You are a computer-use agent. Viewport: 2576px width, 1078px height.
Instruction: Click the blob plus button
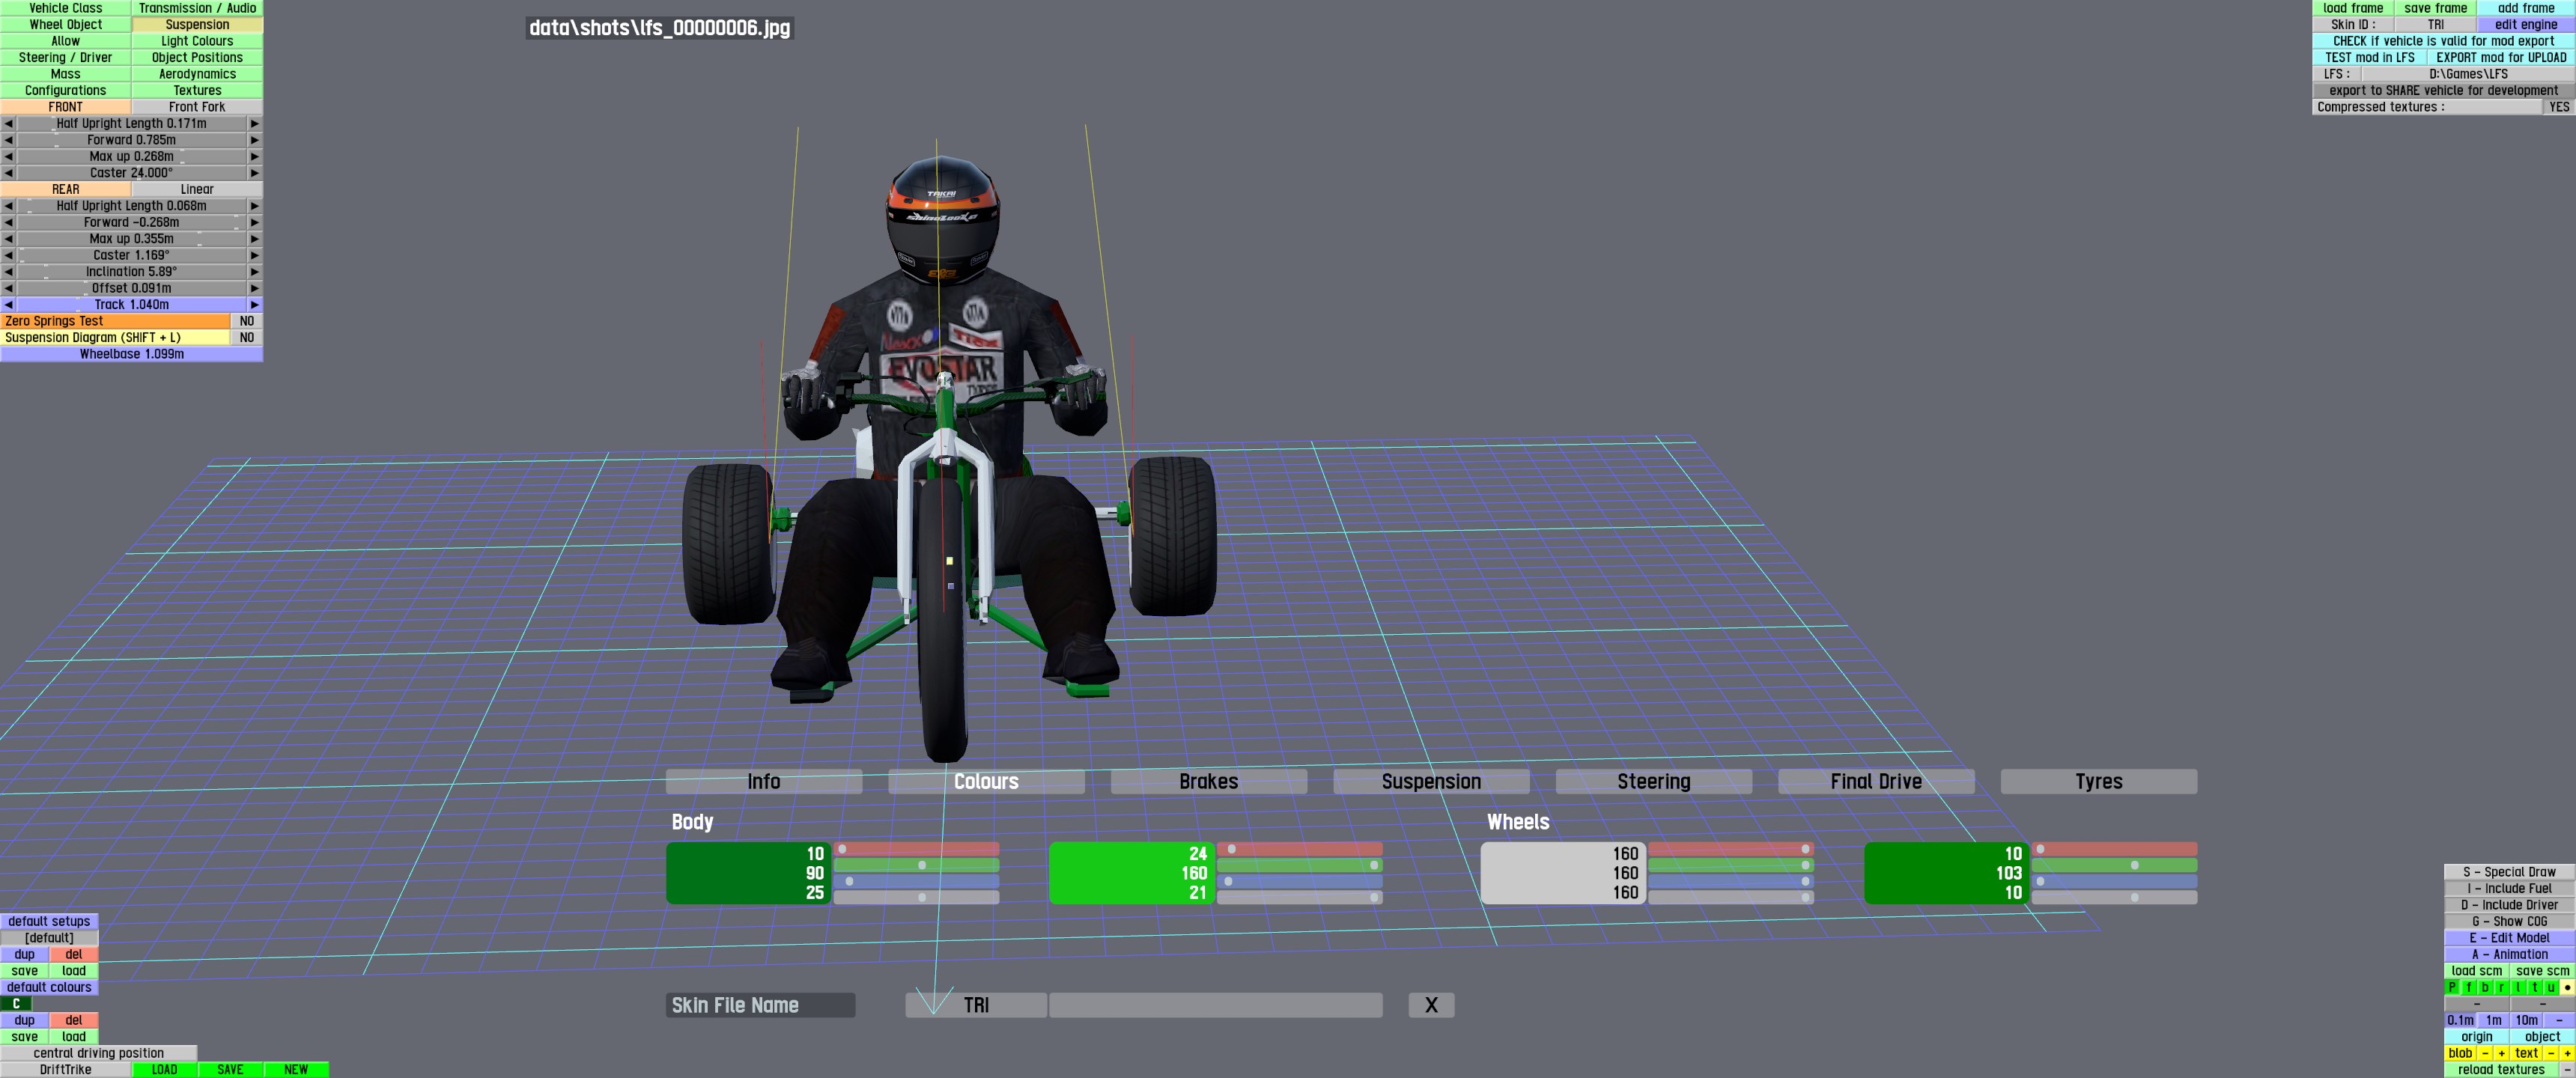click(x=2502, y=1053)
